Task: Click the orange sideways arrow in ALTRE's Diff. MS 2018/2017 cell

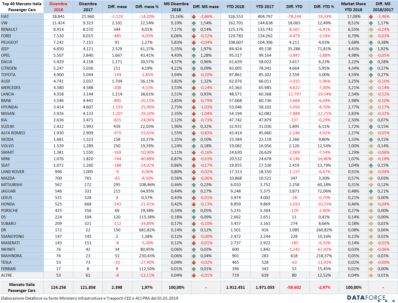Action: (x=371, y=275)
